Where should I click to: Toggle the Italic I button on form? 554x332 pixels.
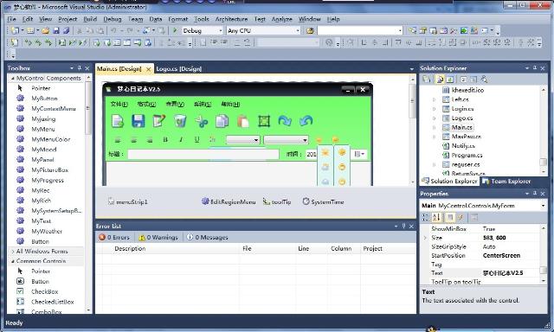coord(181,140)
